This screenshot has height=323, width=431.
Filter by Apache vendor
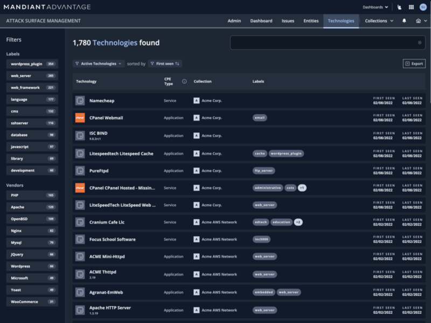click(x=32, y=207)
